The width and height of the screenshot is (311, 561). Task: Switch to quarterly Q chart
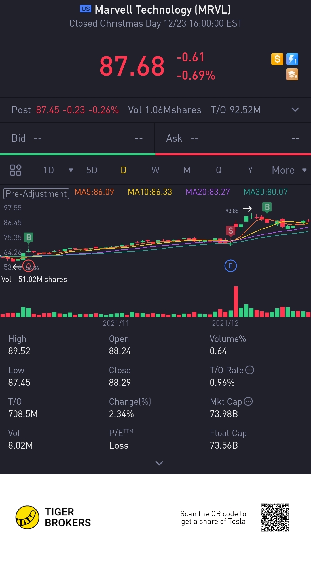pyautogui.click(x=219, y=170)
